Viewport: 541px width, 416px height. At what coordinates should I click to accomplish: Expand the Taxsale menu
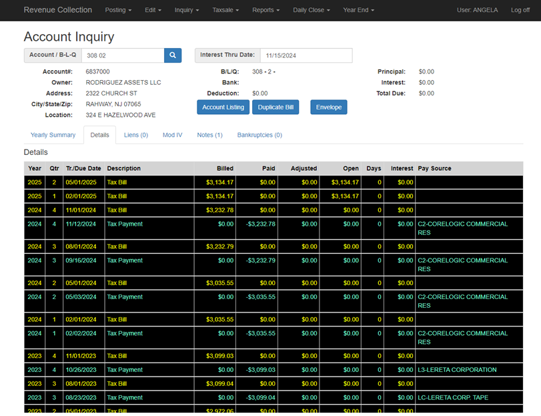pyautogui.click(x=225, y=10)
